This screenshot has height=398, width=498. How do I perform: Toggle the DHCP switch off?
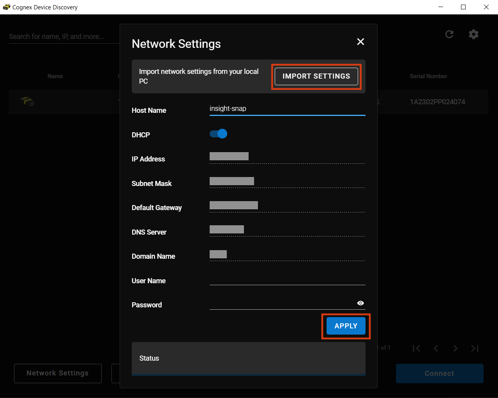[219, 134]
